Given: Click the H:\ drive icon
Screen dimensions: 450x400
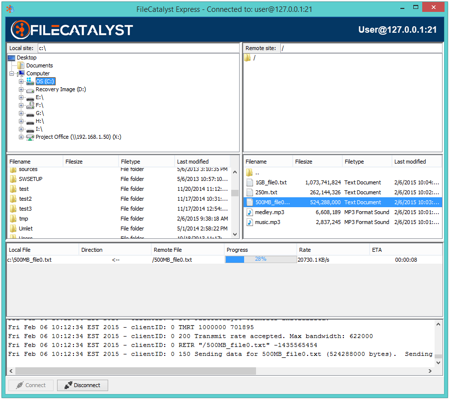Looking at the screenshot, I should click(x=30, y=122).
